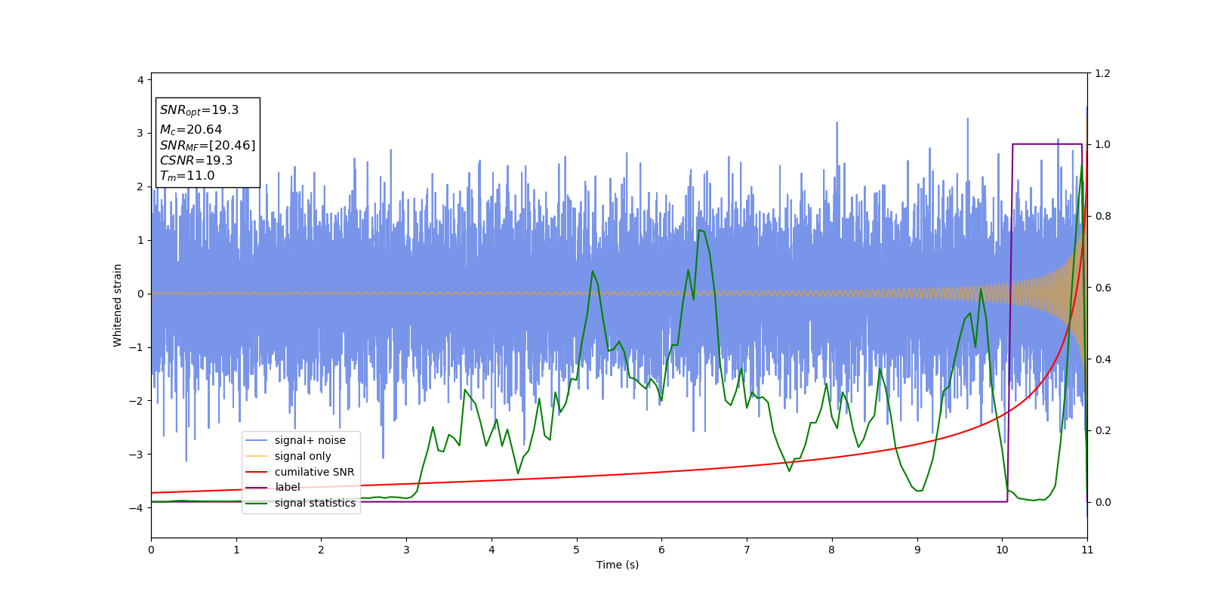This screenshot has height=604, width=1208.
Task: Click the 'Whitened strain' y-axis label
Action: click(117, 305)
